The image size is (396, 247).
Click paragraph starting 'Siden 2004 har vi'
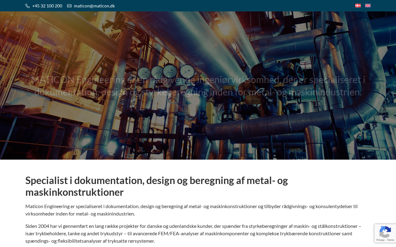[193, 233]
